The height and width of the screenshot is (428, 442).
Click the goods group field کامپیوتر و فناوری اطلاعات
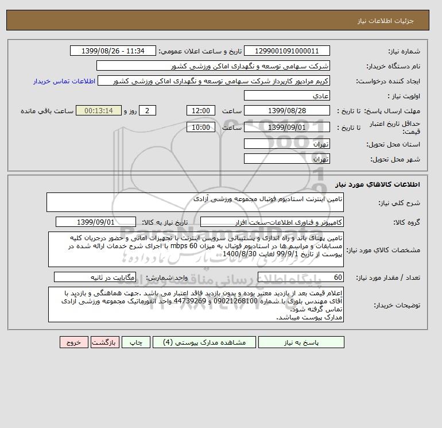(x=272, y=222)
